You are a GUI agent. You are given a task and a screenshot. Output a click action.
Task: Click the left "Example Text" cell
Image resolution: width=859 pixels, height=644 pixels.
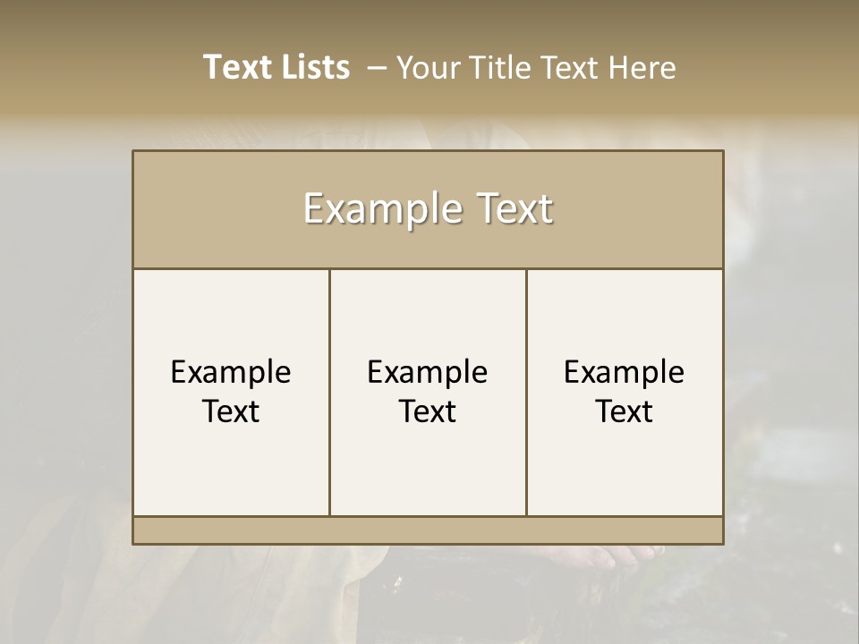(231, 392)
